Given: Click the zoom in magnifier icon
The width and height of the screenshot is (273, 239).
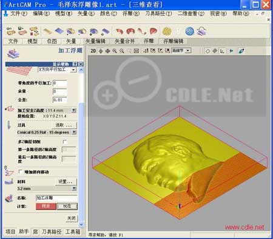Looking at the screenshot, I should 115,51.
